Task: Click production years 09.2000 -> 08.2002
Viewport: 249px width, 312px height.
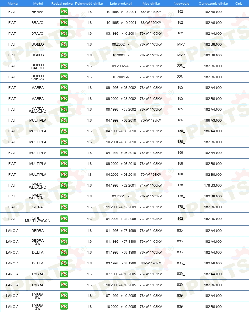Action: point(121,99)
